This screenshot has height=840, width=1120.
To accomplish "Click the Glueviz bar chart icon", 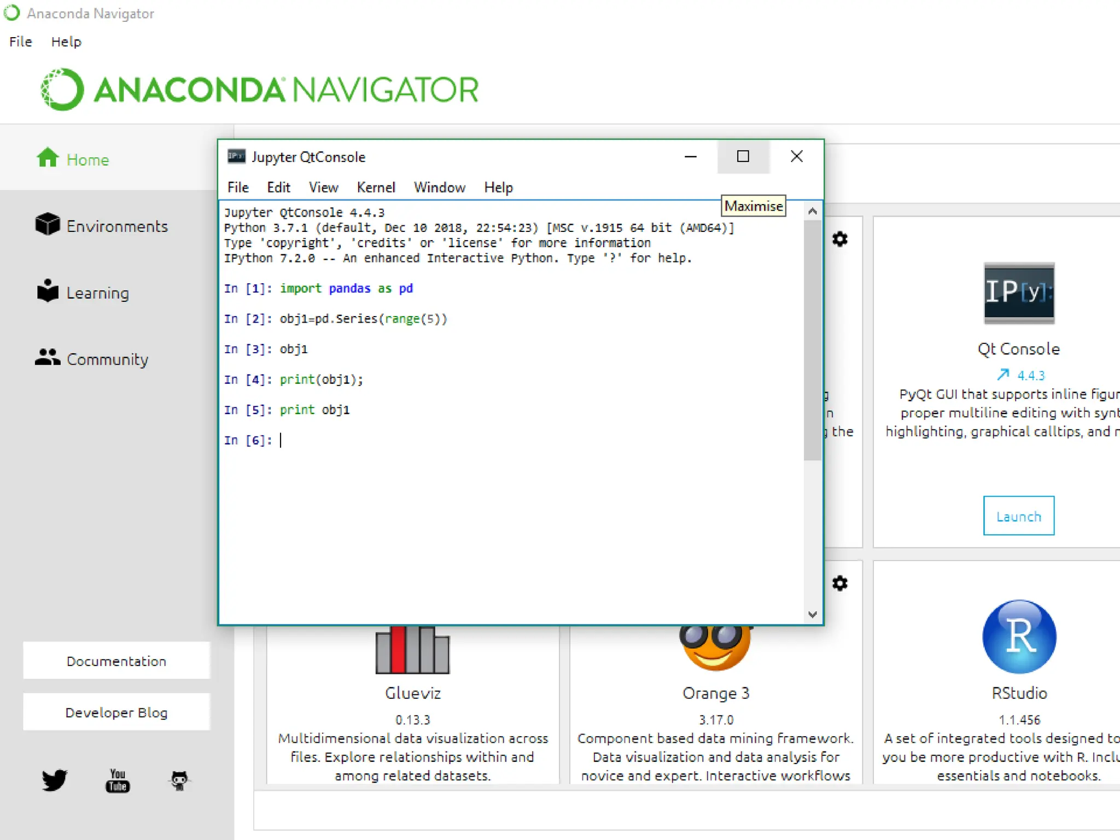I will [x=412, y=650].
